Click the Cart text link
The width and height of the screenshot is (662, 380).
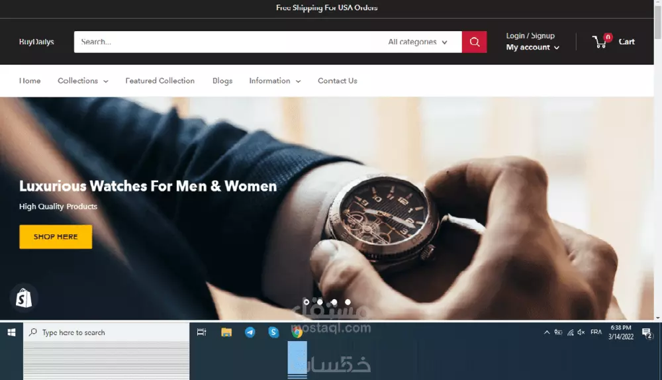[x=626, y=42]
